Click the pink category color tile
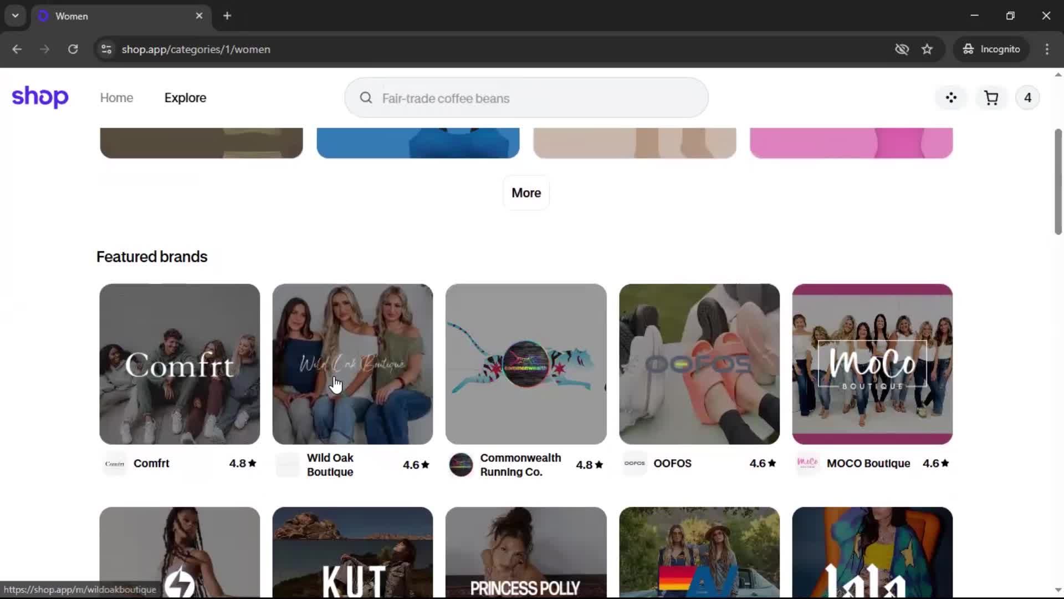This screenshot has height=599, width=1064. point(851,143)
